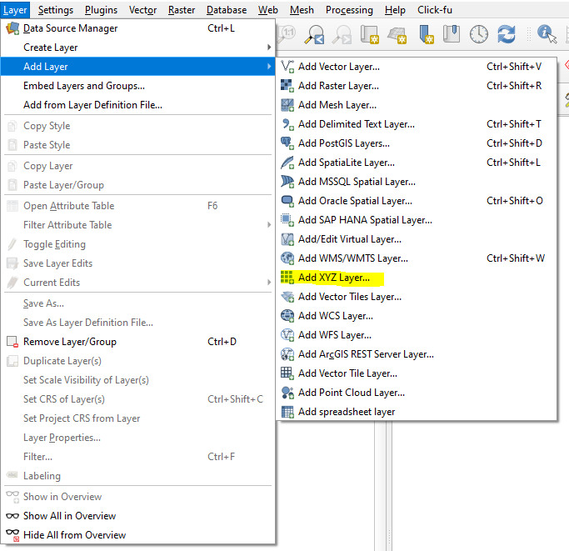Open the Web menu
The height and width of the screenshot is (551, 569).
pos(267,10)
